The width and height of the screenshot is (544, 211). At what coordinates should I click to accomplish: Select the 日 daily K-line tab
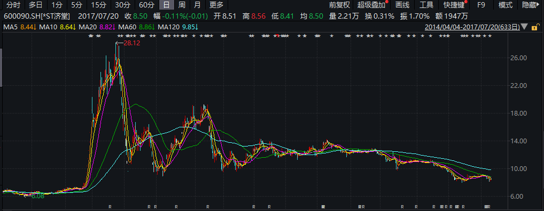(167, 5)
